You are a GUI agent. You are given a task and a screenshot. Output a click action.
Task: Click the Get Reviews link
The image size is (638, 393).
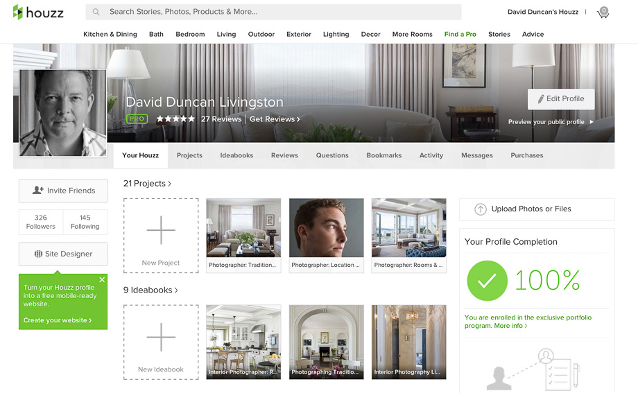(x=275, y=119)
